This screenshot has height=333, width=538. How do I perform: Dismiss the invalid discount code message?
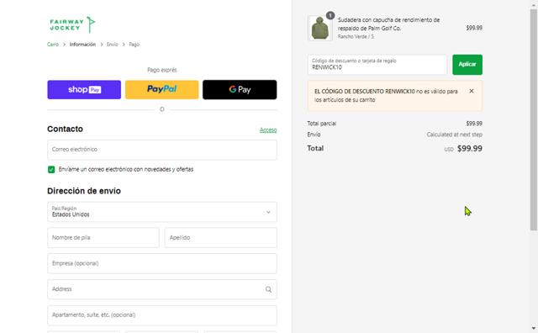click(x=472, y=91)
